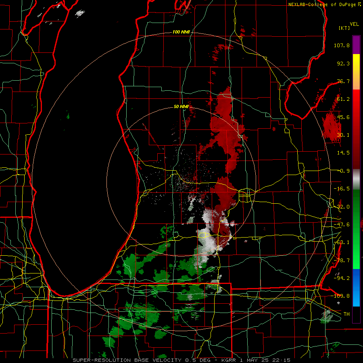Click the 107.8 velocity scale value
The width and height of the screenshot is (363, 363).
point(342,45)
